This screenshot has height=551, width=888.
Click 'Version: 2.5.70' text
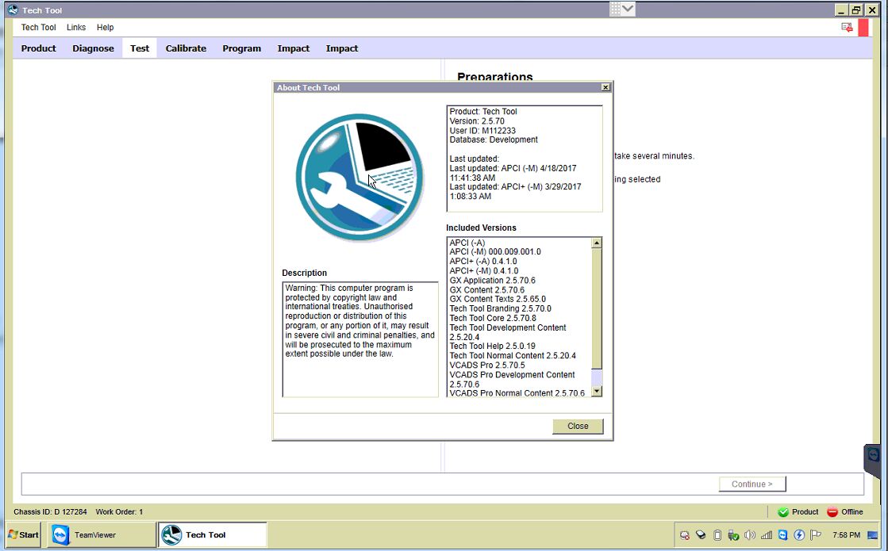[x=477, y=121]
